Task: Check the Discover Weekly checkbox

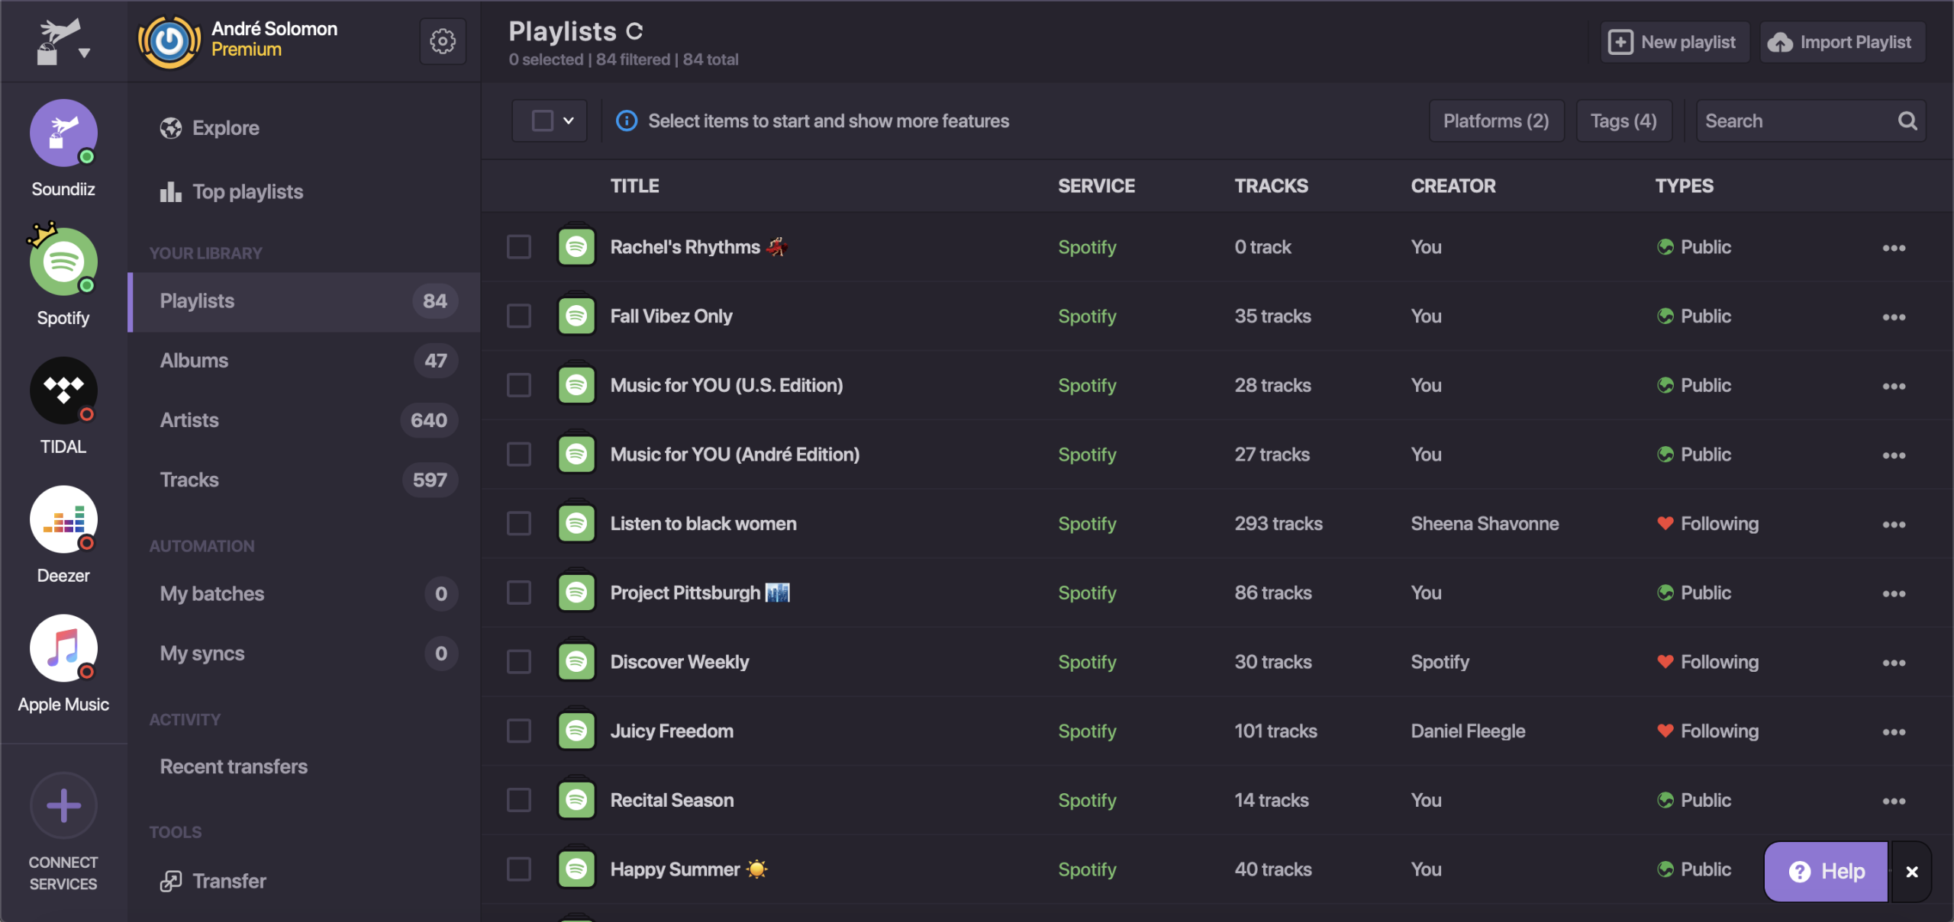Action: (x=519, y=661)
